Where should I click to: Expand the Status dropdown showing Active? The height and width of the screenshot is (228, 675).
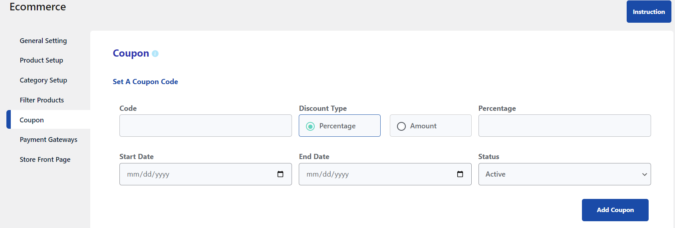tap(564, 174)
